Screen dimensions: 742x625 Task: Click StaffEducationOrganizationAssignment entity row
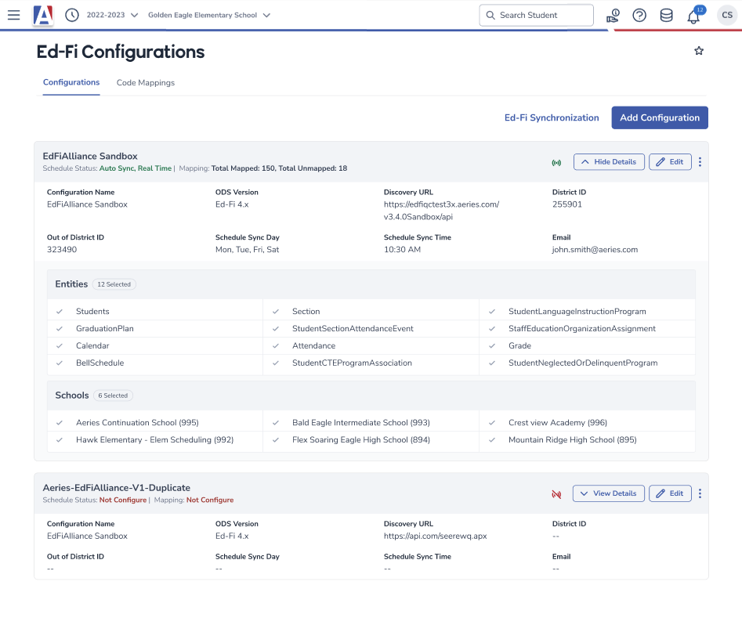click(588, 328)
